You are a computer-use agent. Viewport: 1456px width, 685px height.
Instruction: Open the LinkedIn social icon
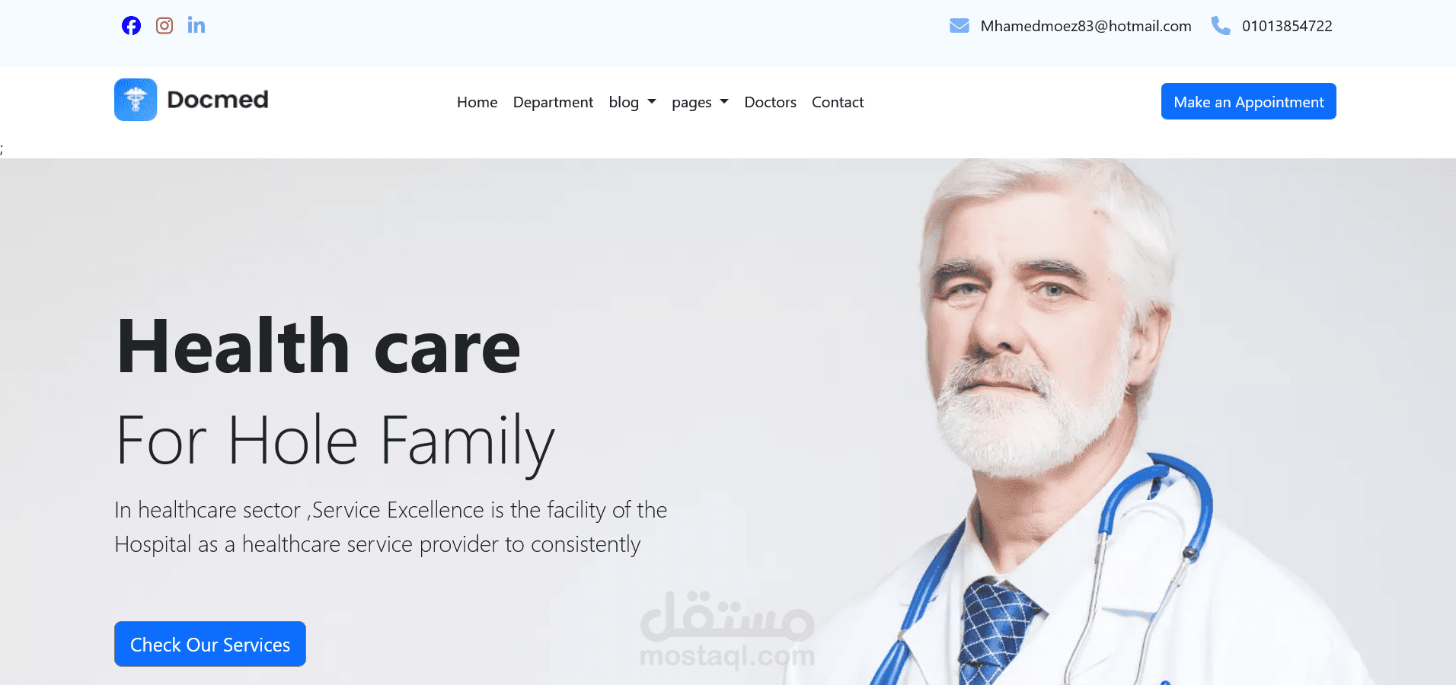pyautogui.click(x=196, y=26)
